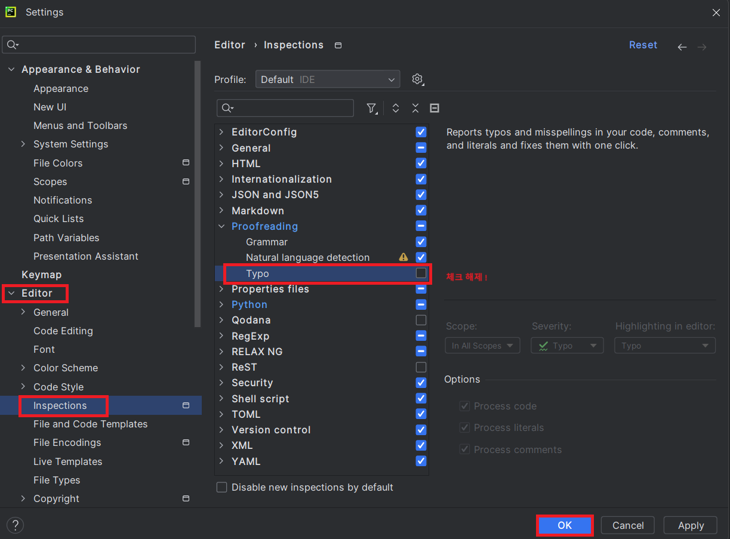This screenshot has height=539, width=730.
Task: Check Disable new inspections by default
Action: coord(221,487)
